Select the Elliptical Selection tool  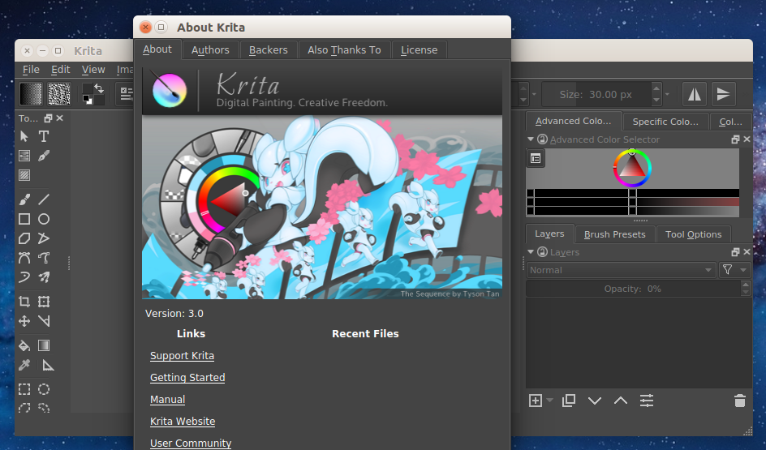(44, 389)
